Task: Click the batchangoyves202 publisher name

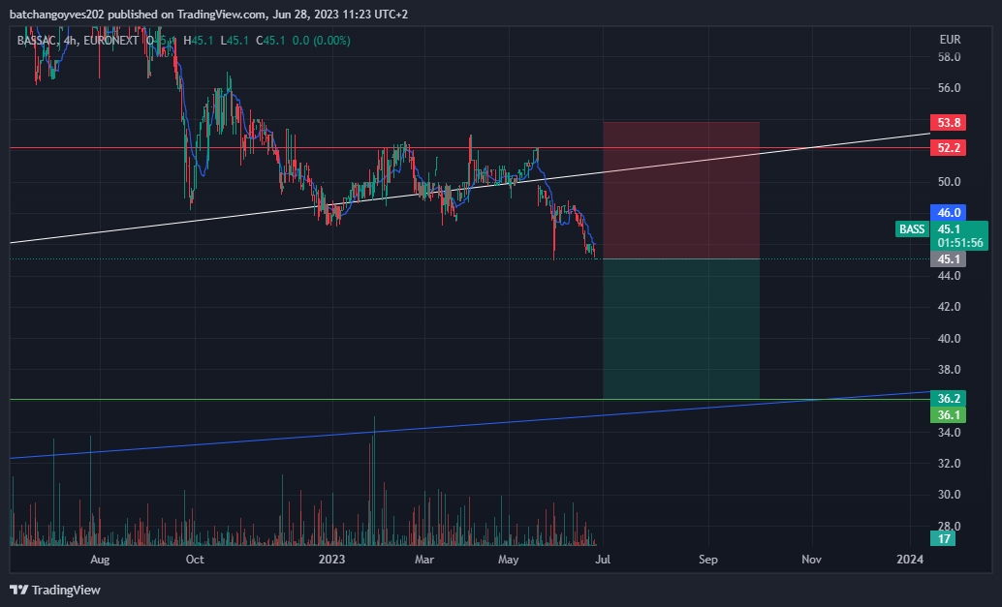Action: [x=56, y=15]
